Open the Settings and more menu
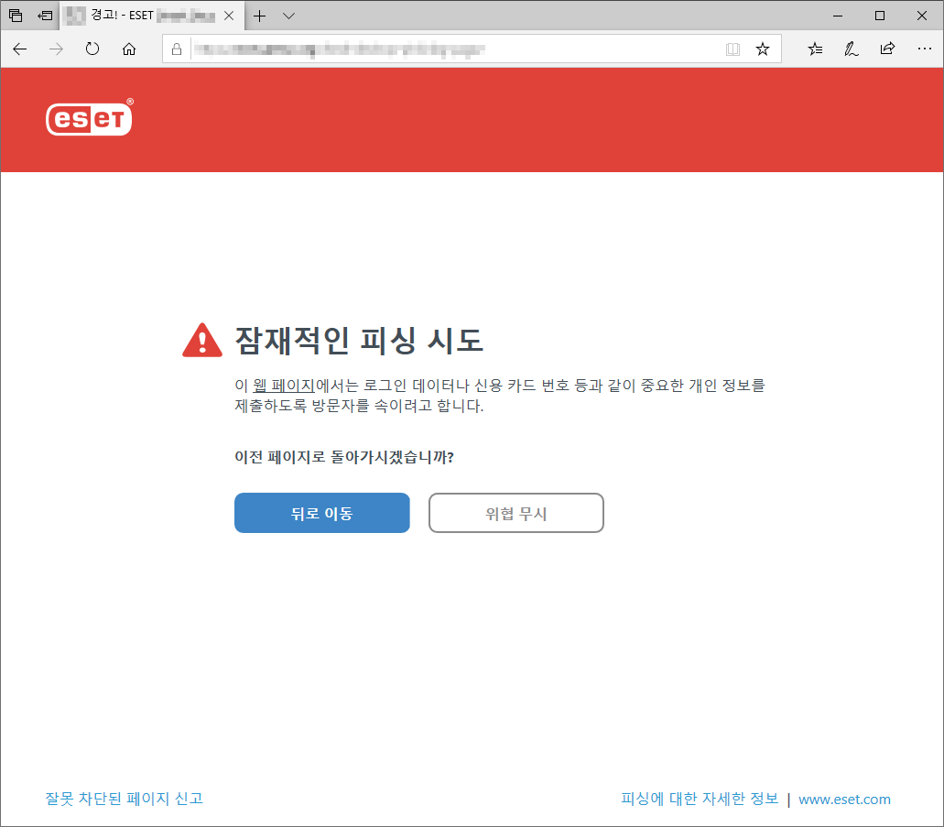Image resolution: width=944 pixels, height=827 pixels. [x=925, y=49]
